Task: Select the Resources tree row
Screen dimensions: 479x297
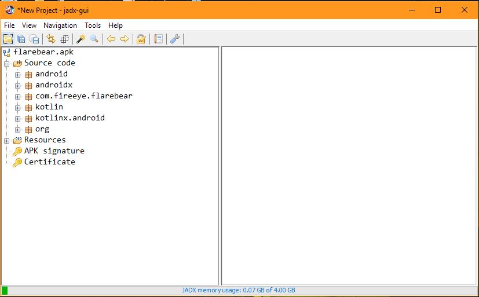Action: coord(39,140)
